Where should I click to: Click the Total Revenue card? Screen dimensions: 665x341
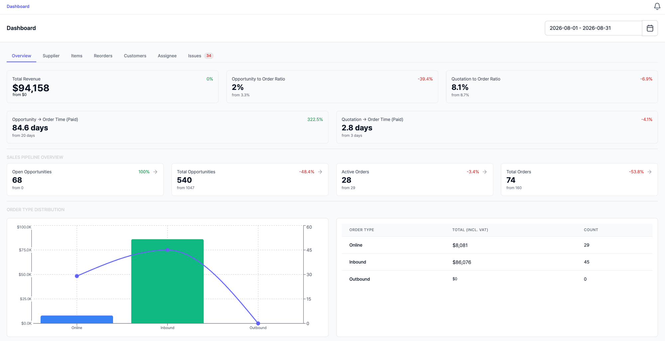tap(112, 87)
